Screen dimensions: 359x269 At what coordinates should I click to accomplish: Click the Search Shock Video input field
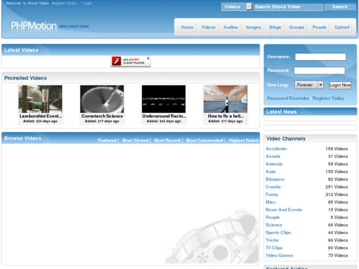288,7
